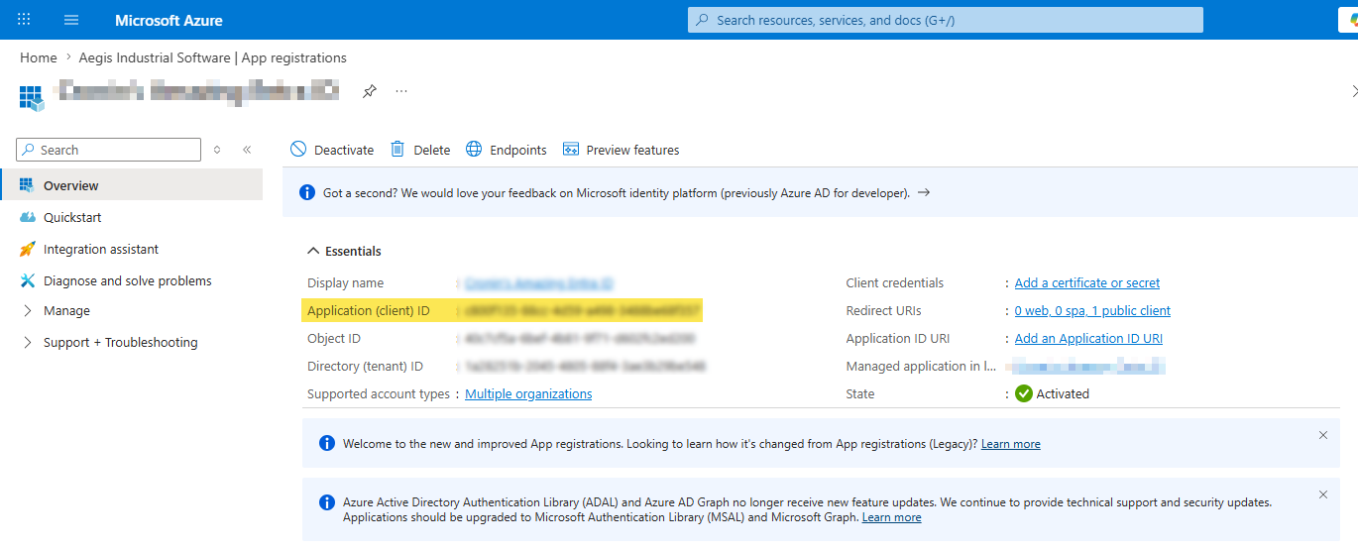
Task: Open the hamburger portal menu
Action: pyautogui.click(x=71, y=20)
